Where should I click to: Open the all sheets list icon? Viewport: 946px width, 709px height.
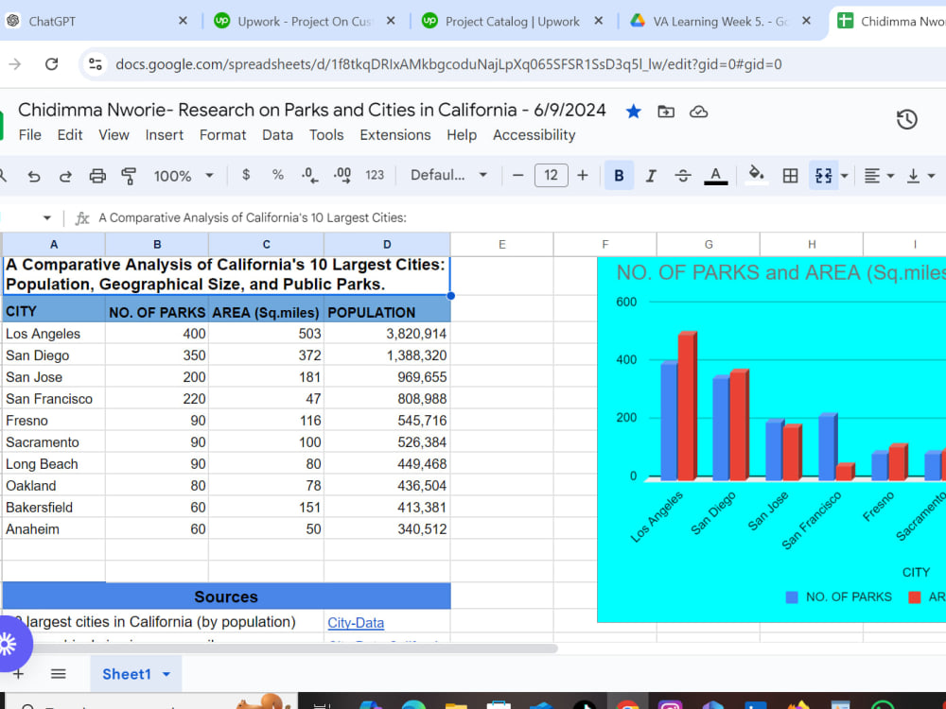[x=58, y=673]
